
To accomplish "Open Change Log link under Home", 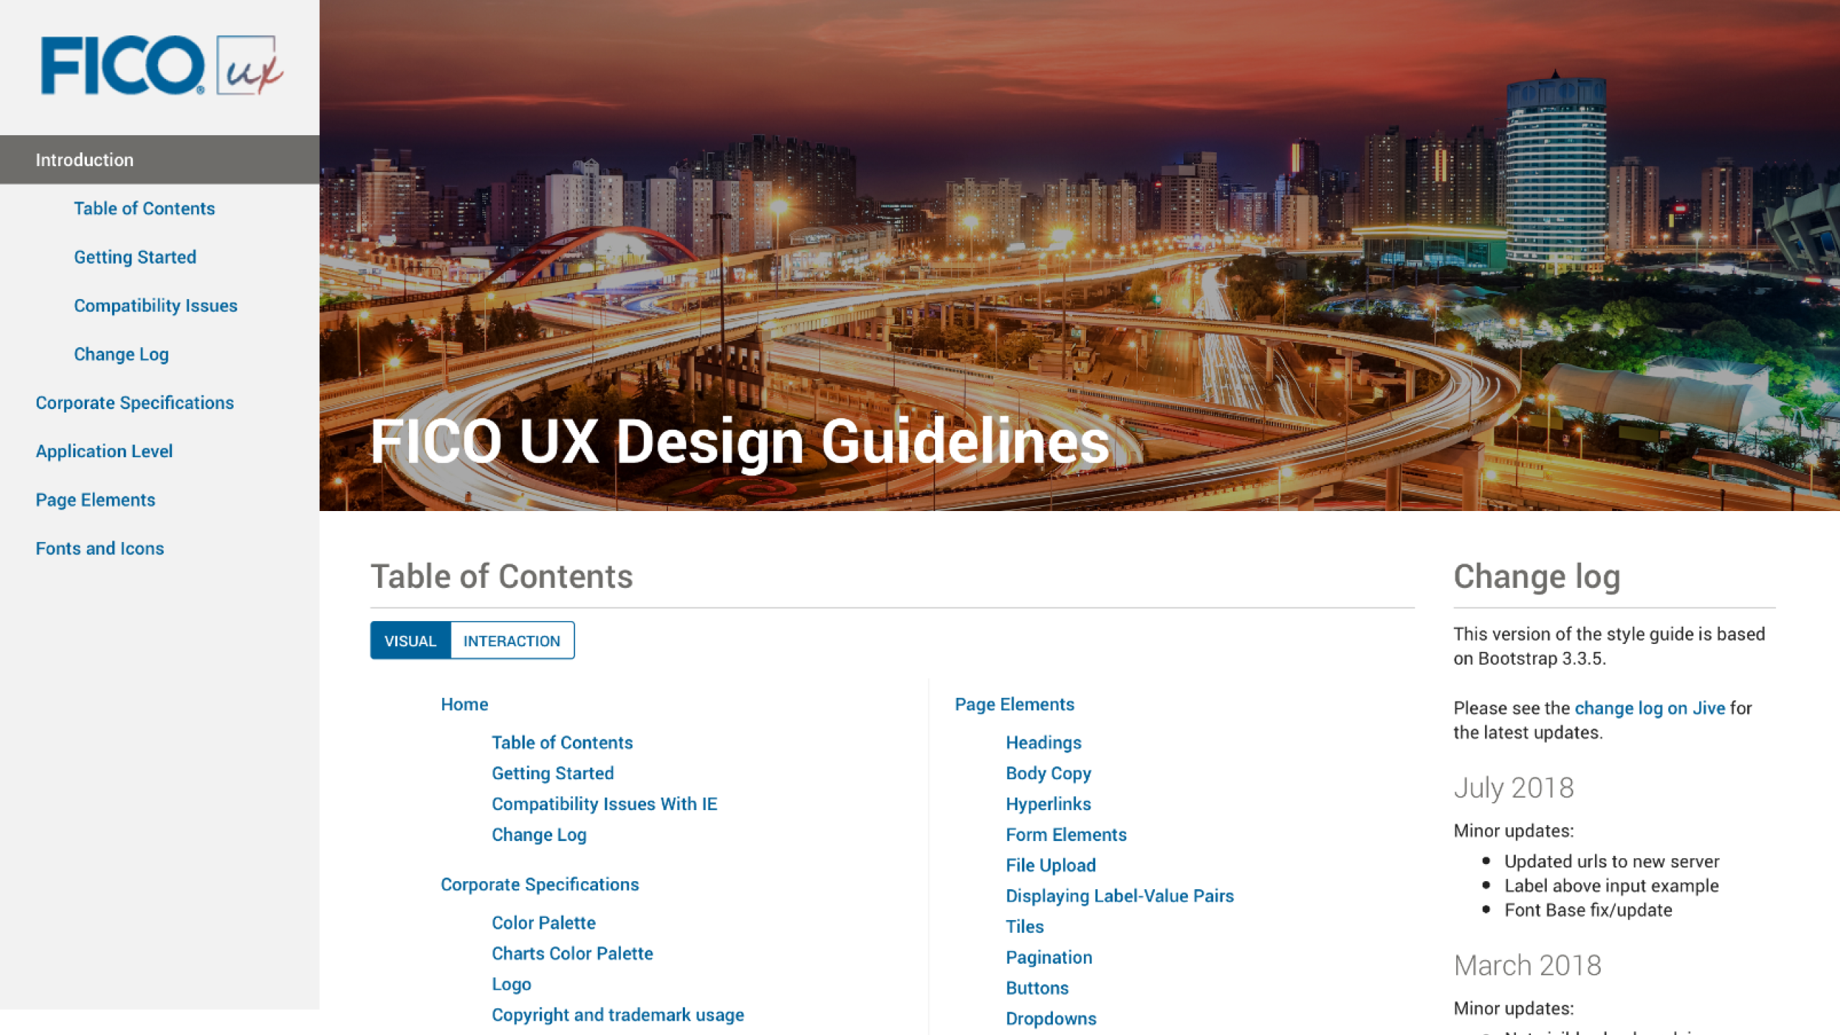I will [539, 835].
